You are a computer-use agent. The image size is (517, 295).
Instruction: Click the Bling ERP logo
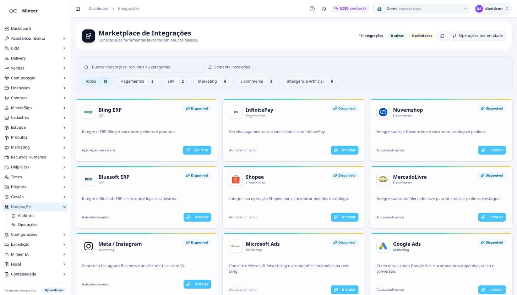pos(88,112)
